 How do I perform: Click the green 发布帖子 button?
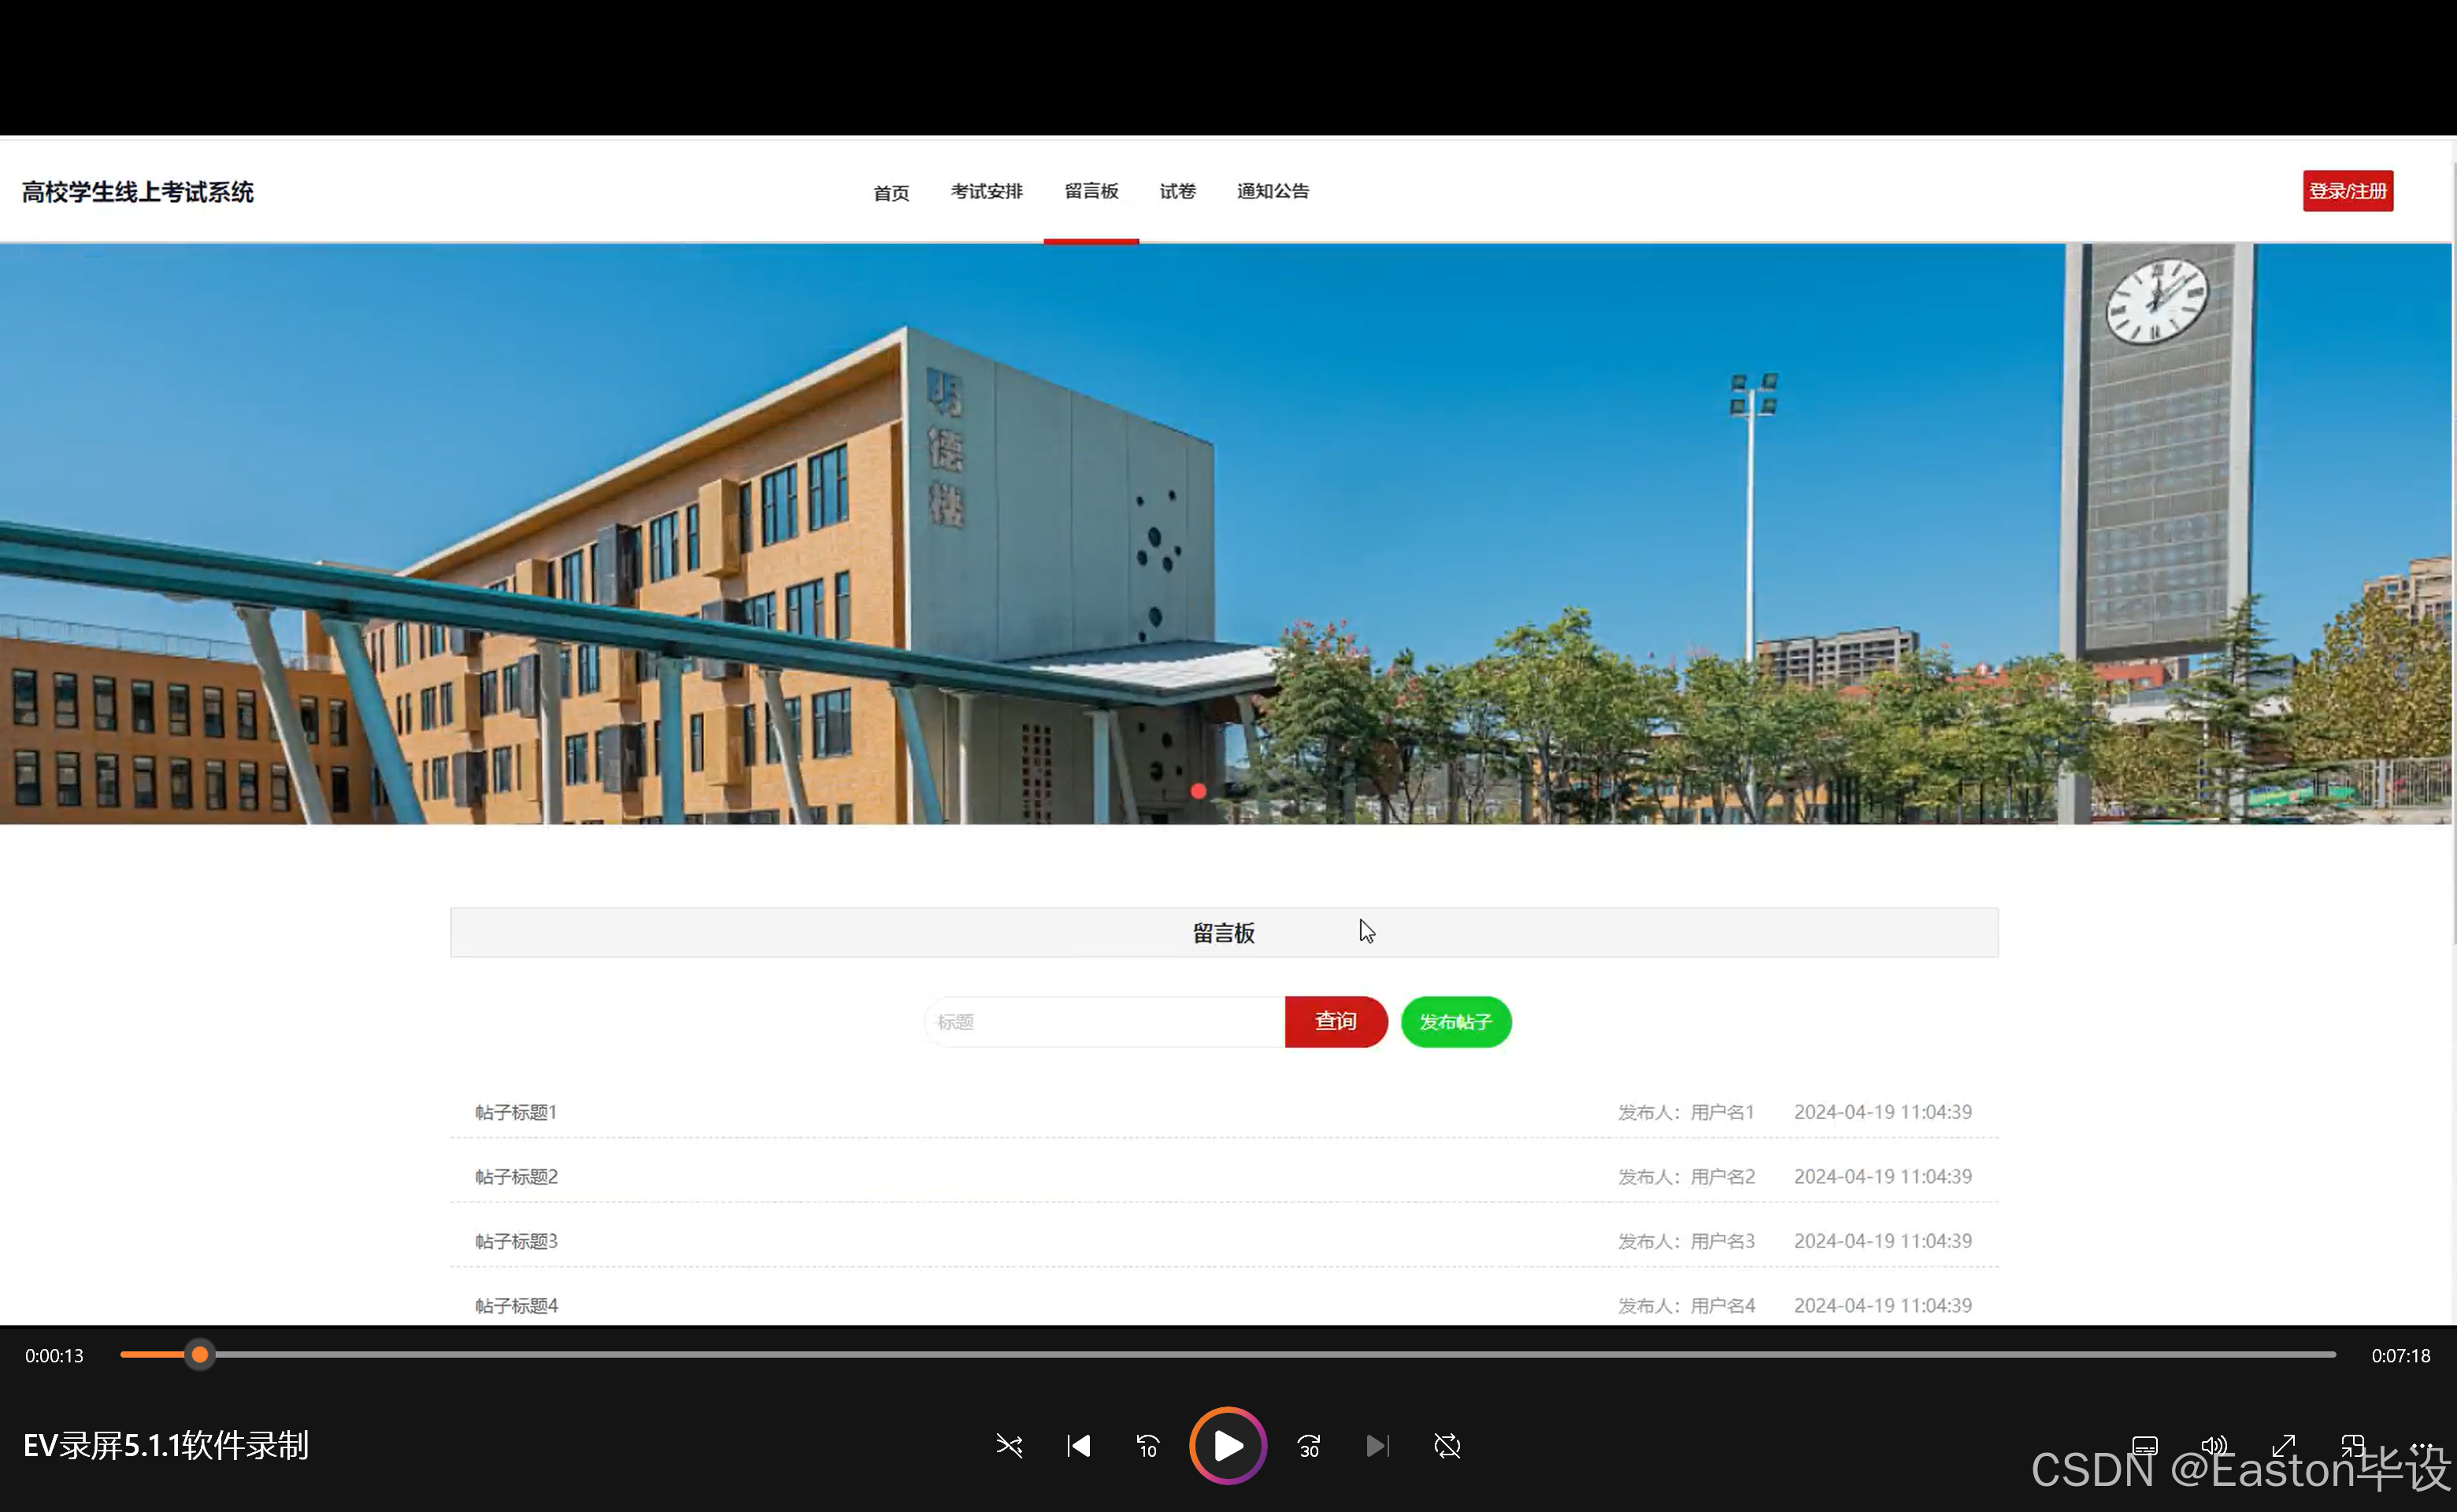click(x=1455, y=1022)
